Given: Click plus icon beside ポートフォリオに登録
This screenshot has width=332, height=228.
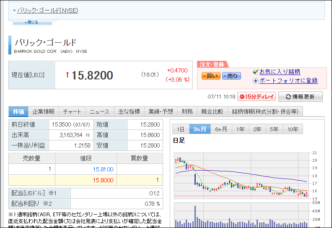Looking at the screenshot, I should tap(256, 81).
